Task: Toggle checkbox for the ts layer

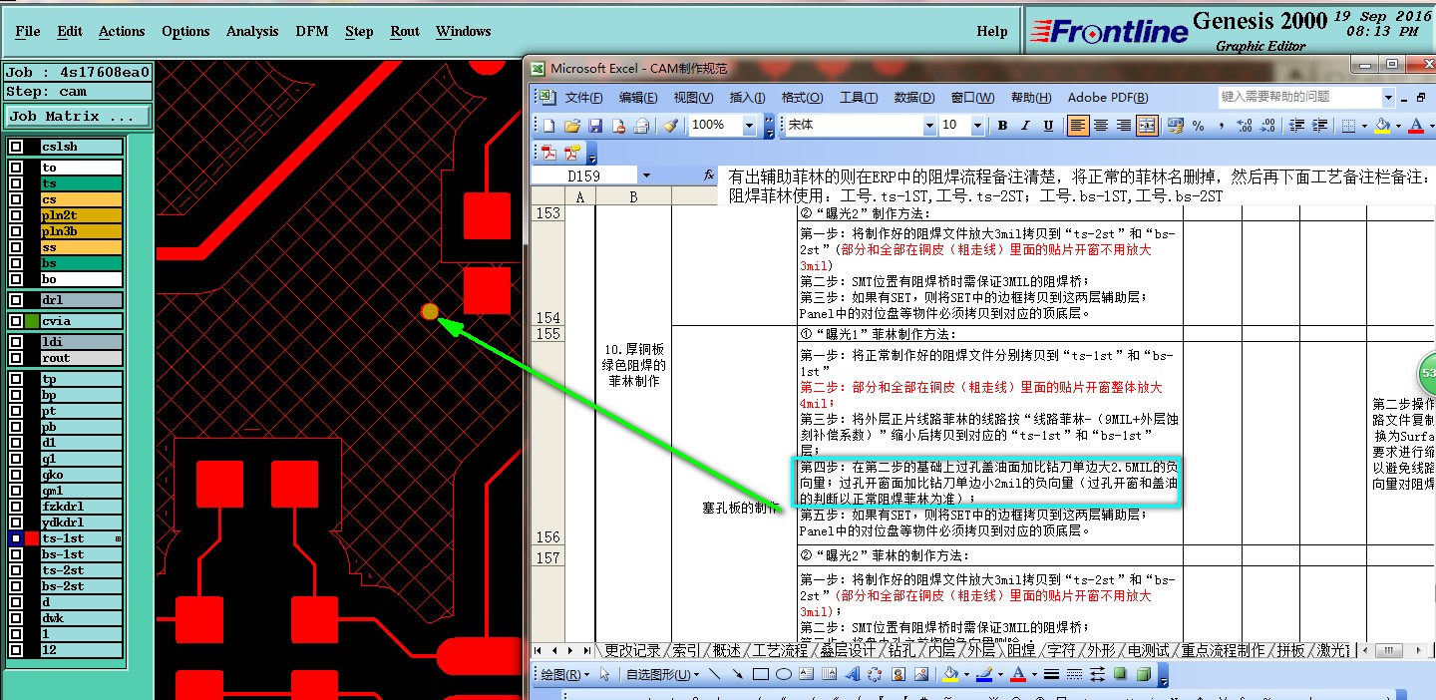Action: tap(16, 183)
